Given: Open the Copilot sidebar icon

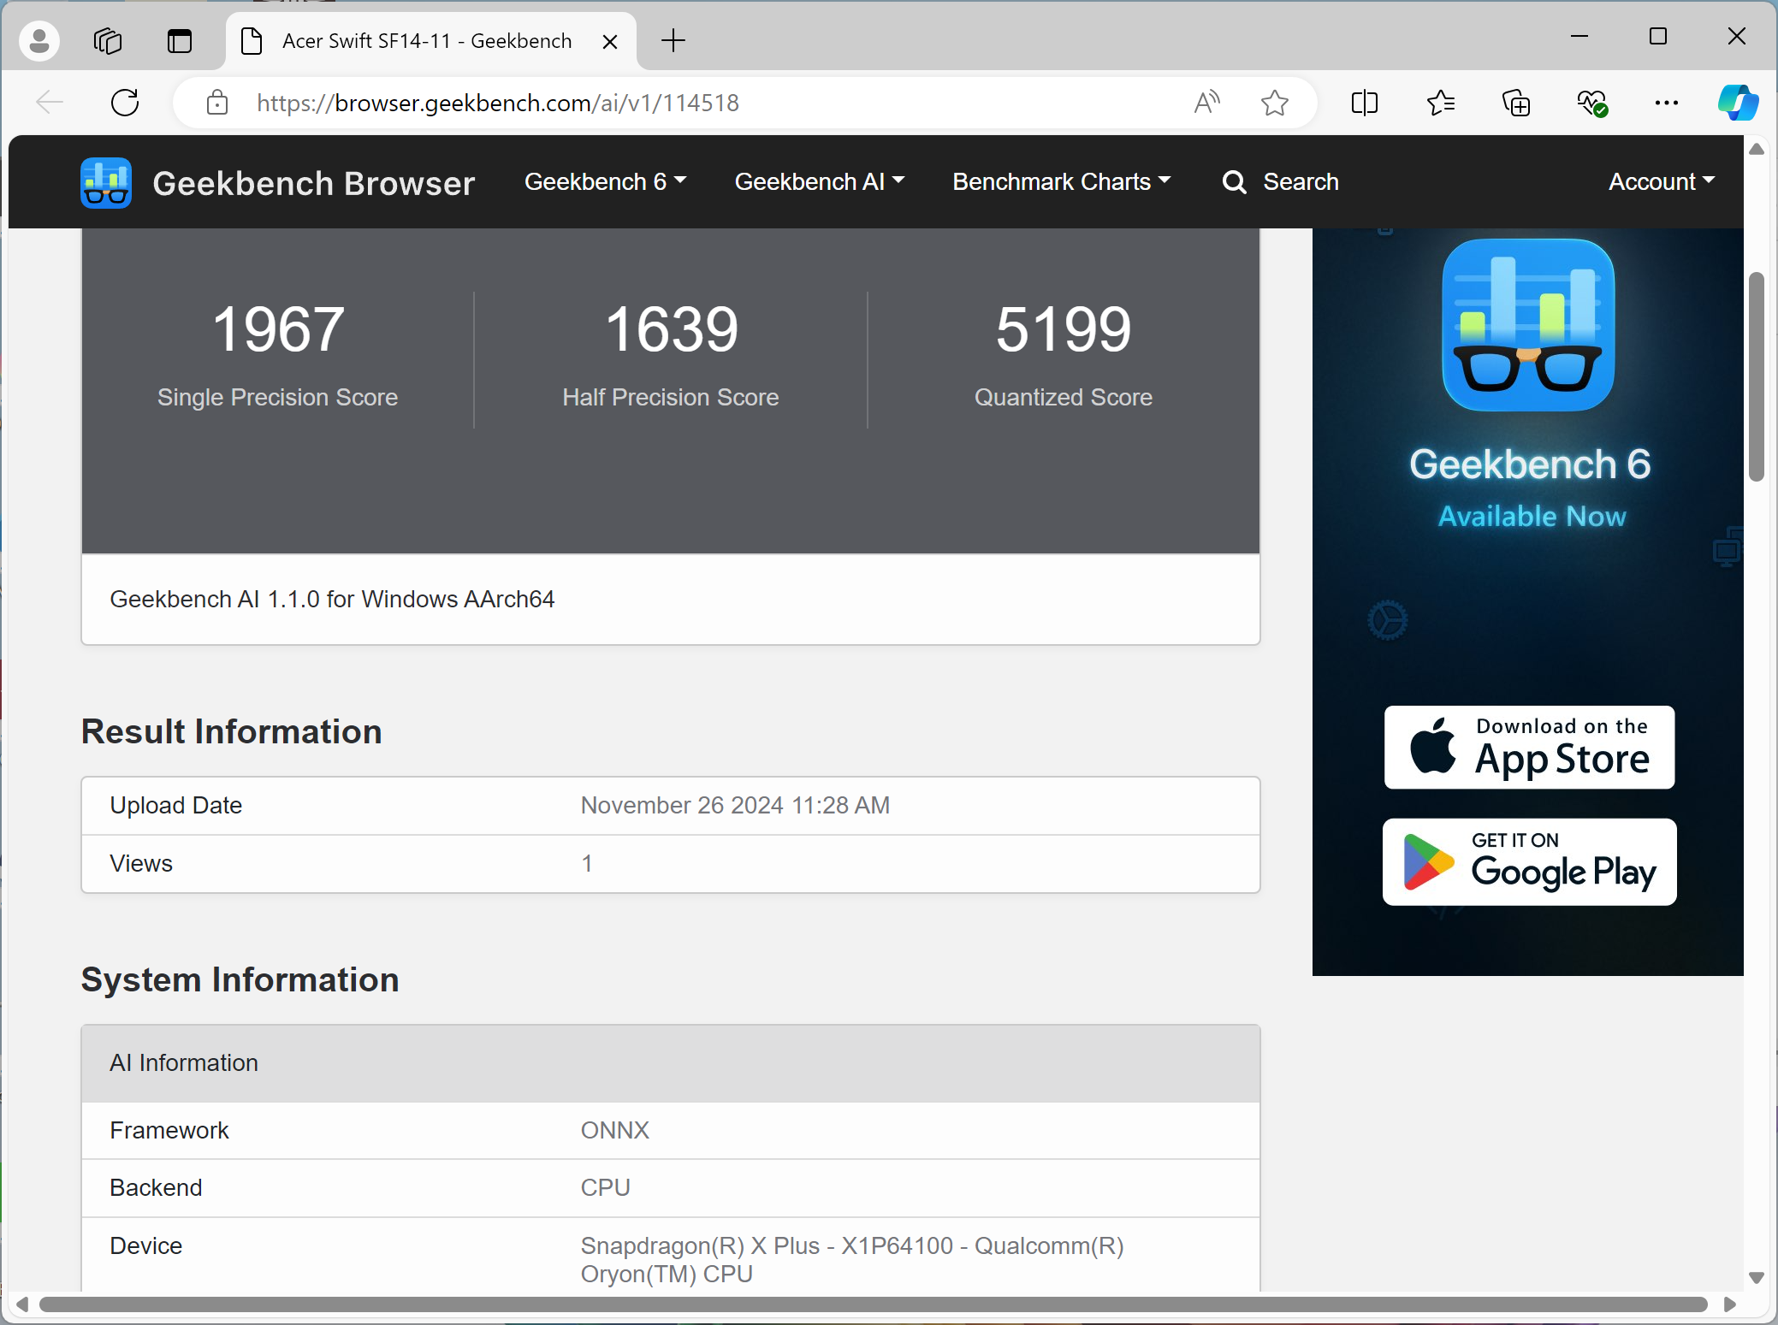Looking at the screenshot, I should 1738,103.
